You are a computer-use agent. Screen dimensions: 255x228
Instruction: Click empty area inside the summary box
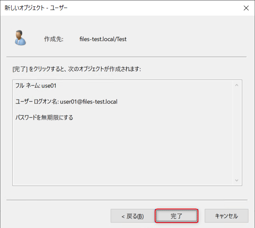[120, 156]
